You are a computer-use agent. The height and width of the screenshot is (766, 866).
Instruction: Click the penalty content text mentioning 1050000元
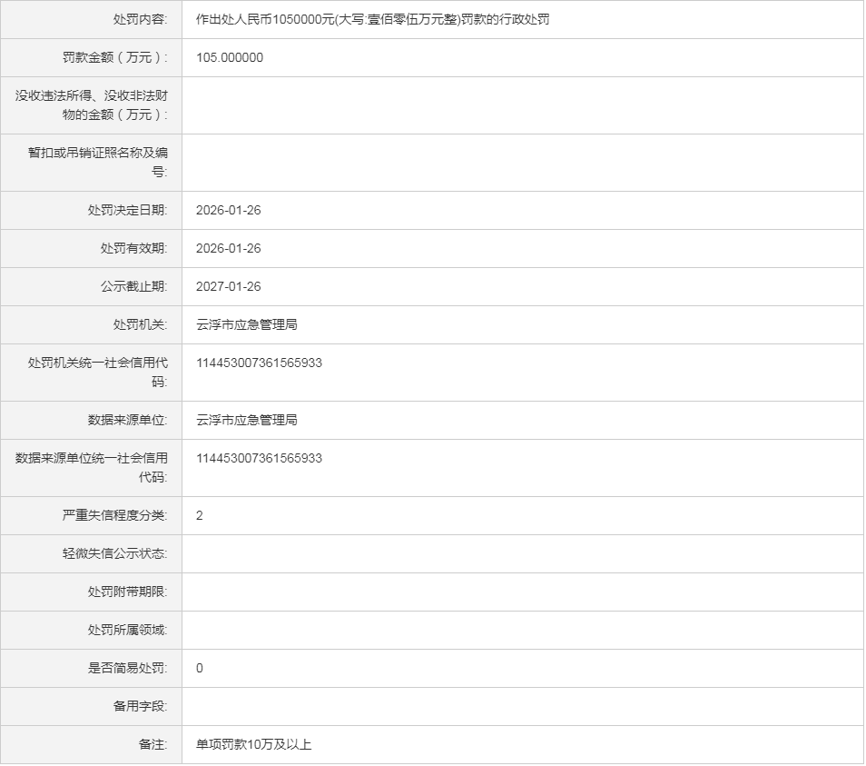coord(372,19)
